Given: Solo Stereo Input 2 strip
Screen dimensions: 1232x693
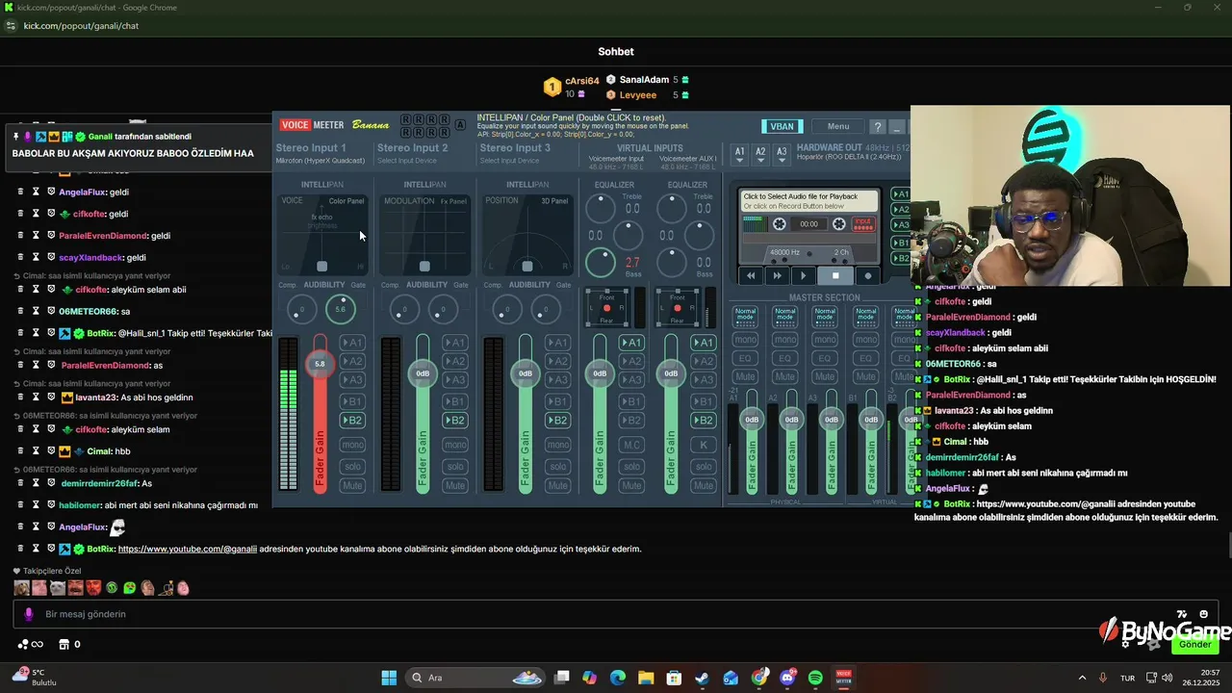Looking at the screenshot, I should tap(454, 466).
